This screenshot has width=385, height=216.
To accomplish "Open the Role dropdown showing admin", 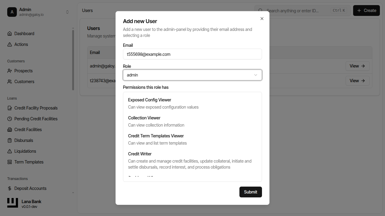I will [192, 75].
